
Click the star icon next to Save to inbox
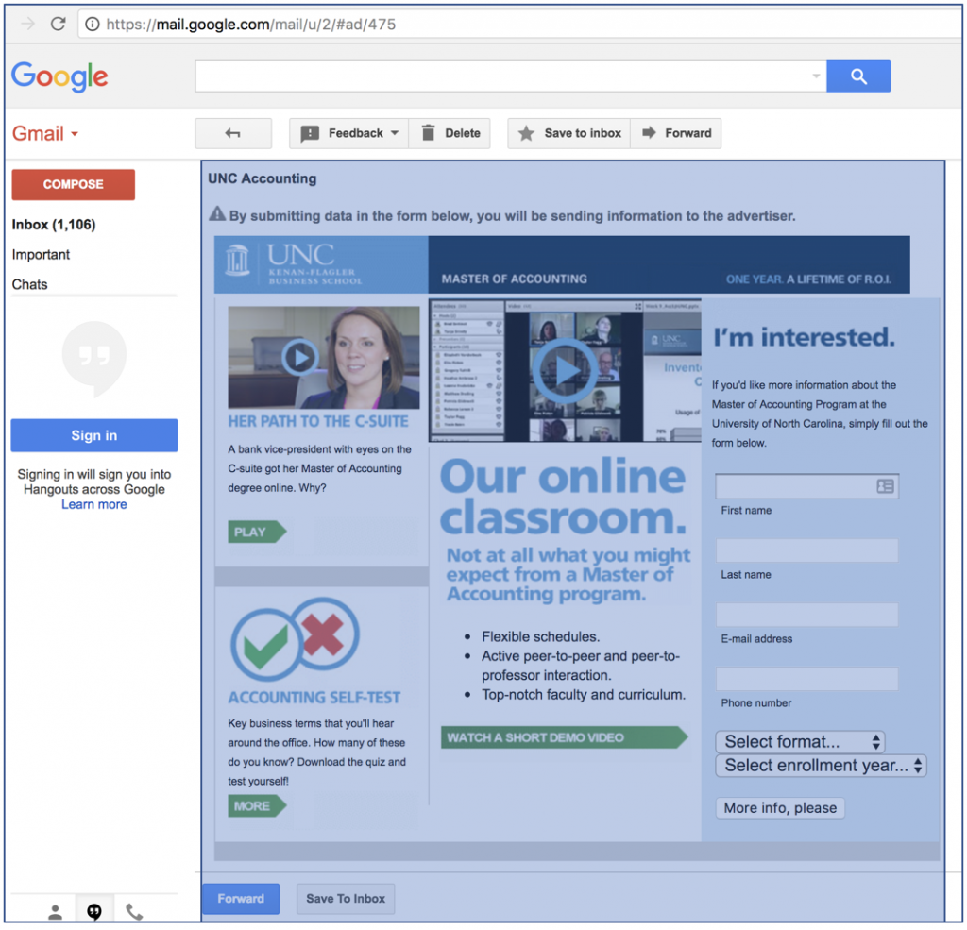click(x=526, y=133)
